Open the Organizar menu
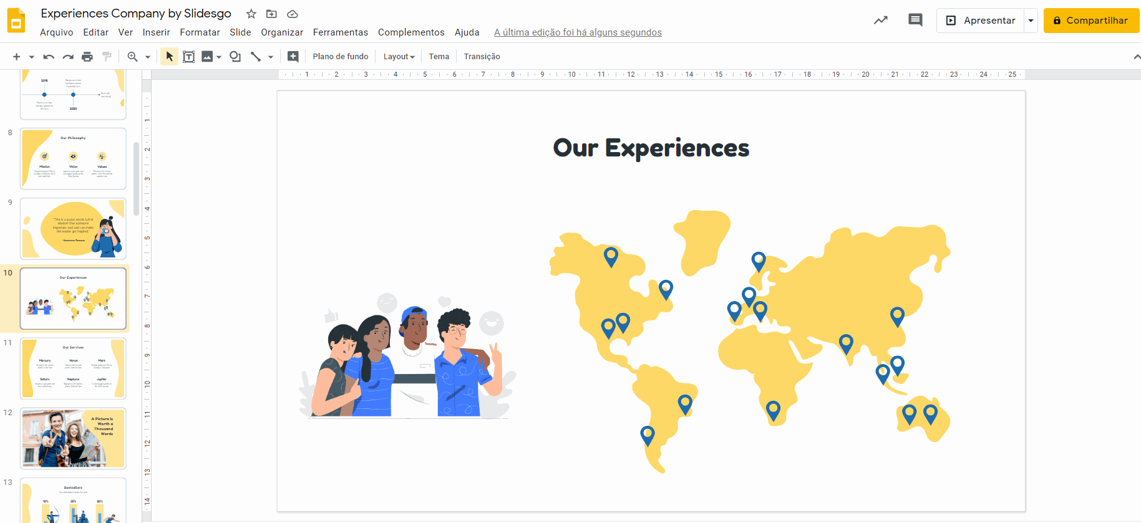This screenshot has width=1141, height=523. coord(282,32)
